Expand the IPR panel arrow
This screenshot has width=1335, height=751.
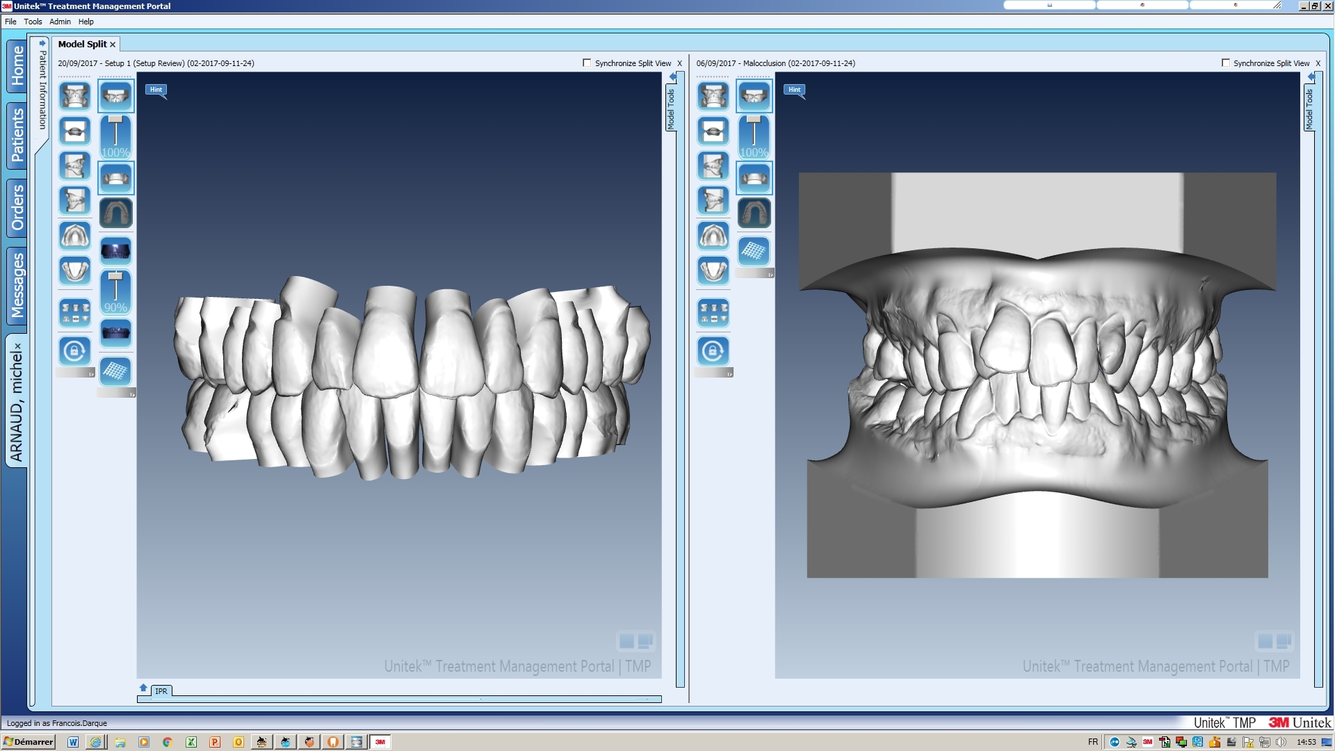point(143,688)
